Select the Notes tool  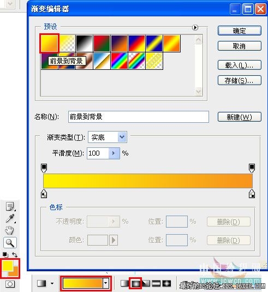(10, 206)
